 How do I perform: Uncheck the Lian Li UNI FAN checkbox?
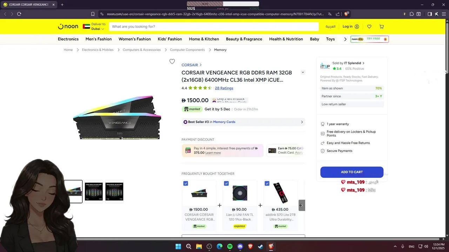coord(226,183)
